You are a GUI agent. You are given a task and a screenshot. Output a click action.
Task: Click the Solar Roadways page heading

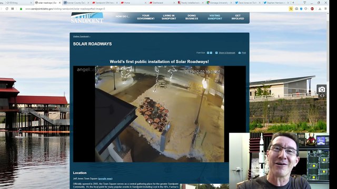93,44
